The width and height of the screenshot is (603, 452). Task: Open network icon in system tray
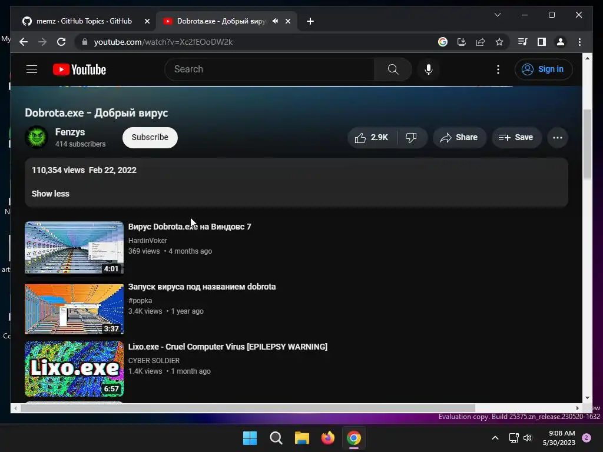(x=513, y=438)
